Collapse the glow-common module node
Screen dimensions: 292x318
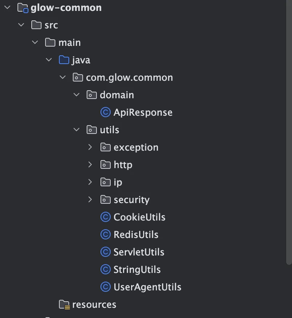7,8
